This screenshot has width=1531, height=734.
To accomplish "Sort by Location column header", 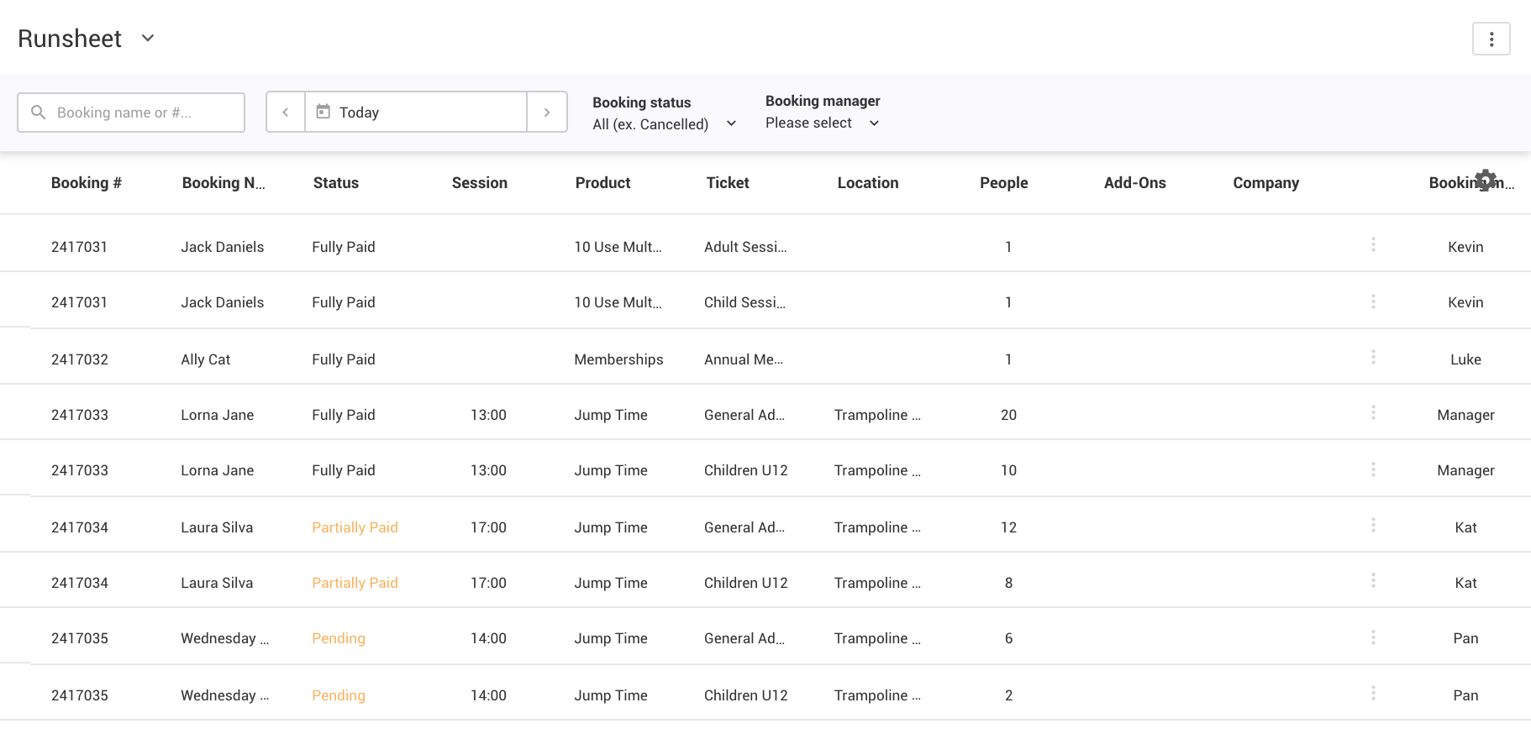I will pyautogui.click(x=868, y=182).
